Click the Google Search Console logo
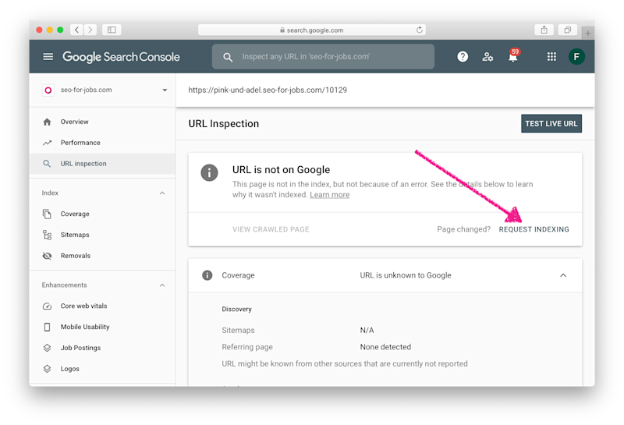Screen dimensions: 624x425 pos(121,57)
